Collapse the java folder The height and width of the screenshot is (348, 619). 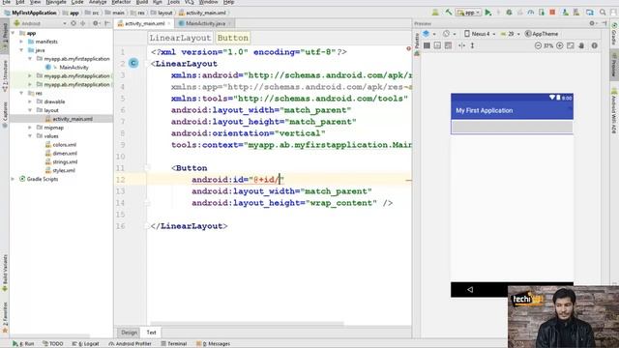tap(21, 50)
